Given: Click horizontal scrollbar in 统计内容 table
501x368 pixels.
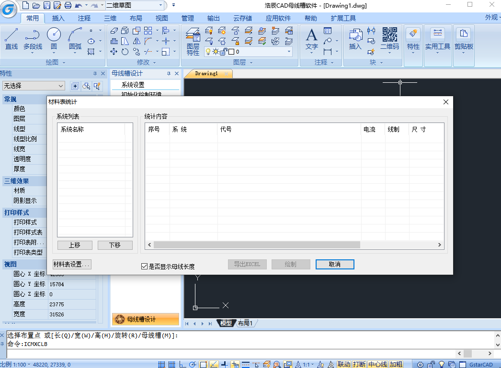Looking at the screenshot, I should pos(257,245).
